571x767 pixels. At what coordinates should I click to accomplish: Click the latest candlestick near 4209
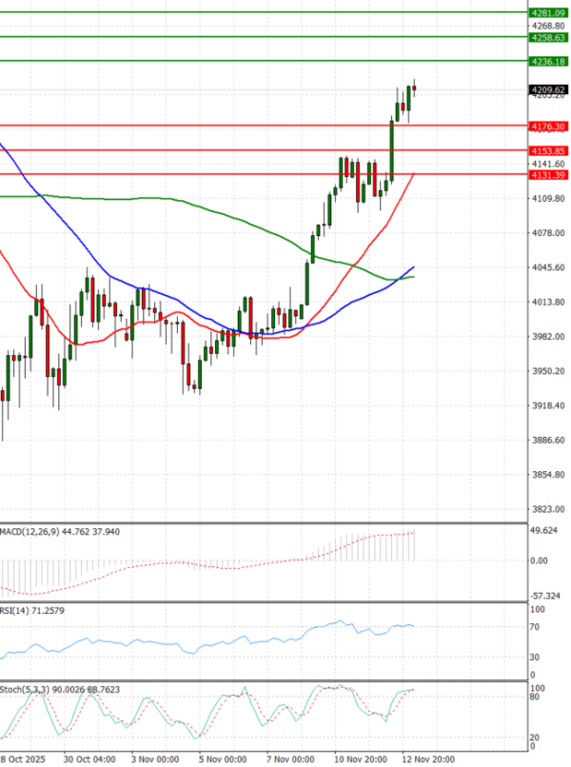(414, 89)
